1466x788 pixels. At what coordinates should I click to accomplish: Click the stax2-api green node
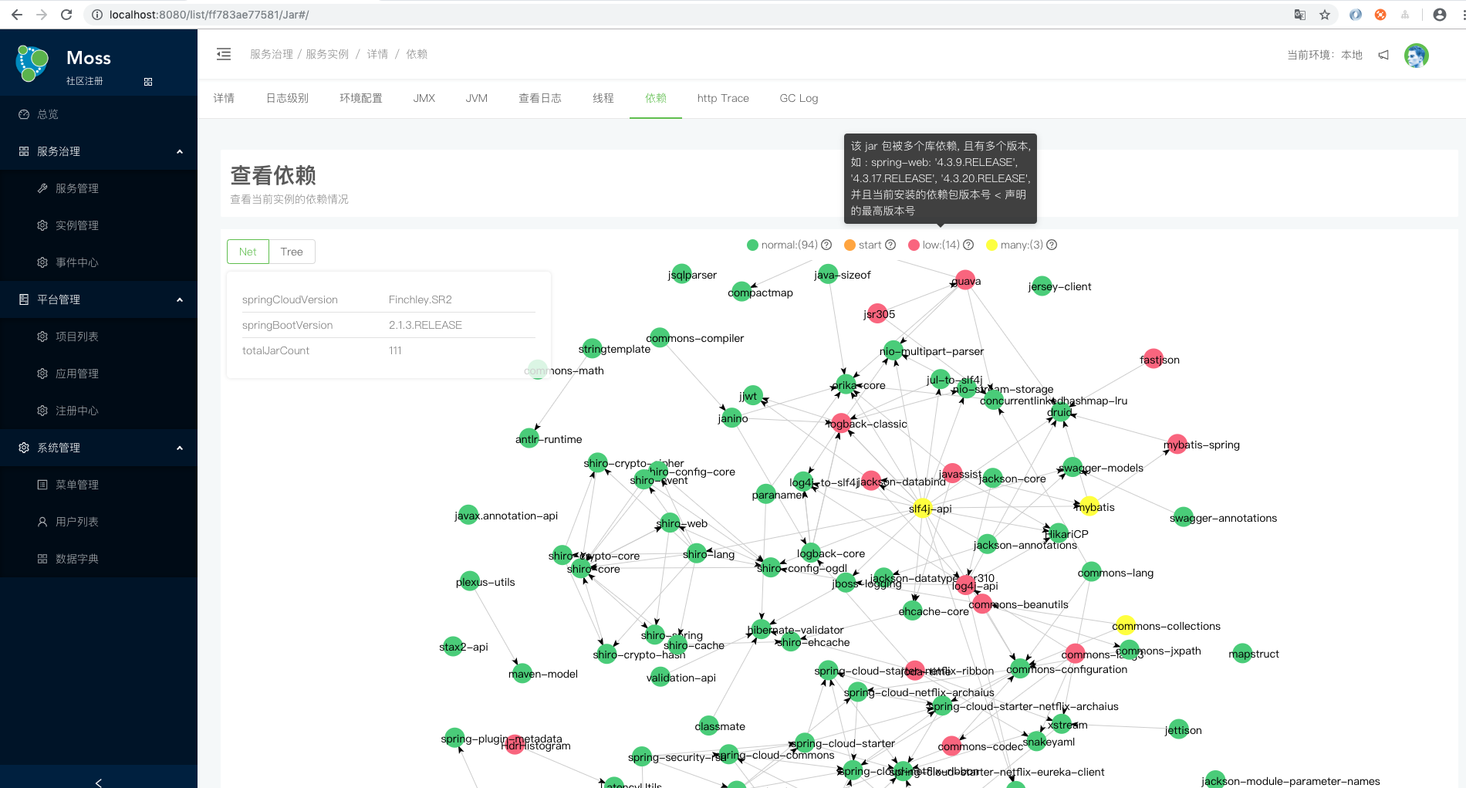coord(451,646)
